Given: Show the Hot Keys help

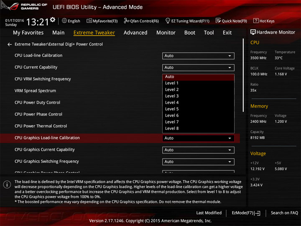Looking at the screenshot, I should tap(264, 21).
